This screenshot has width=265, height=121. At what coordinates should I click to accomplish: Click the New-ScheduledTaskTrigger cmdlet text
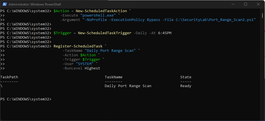pyautogui.click(x=104, y=33)
